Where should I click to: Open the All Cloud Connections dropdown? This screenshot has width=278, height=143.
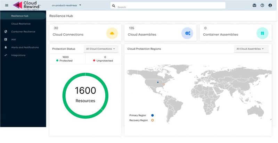click(101, 49)
